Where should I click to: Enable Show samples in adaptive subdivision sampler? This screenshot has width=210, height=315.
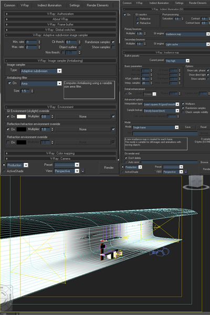pyautogui.click(x=113, y=47)
